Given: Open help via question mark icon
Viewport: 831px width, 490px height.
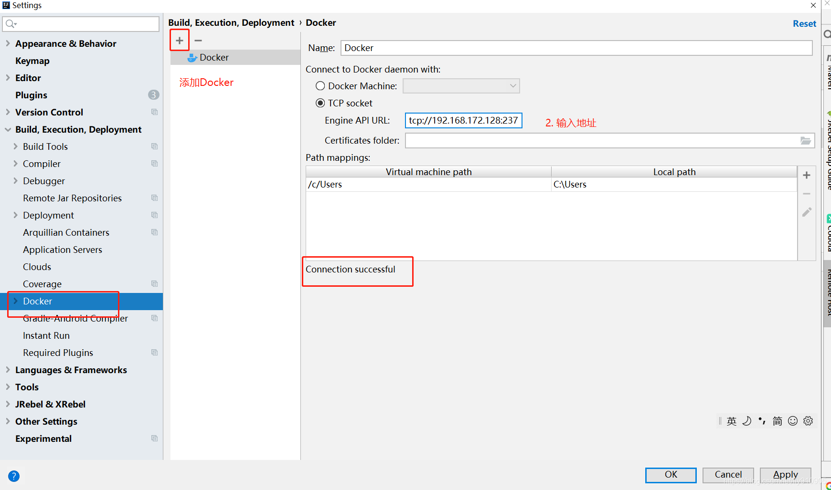Looking at the screenshot, I should click(13, 476).
